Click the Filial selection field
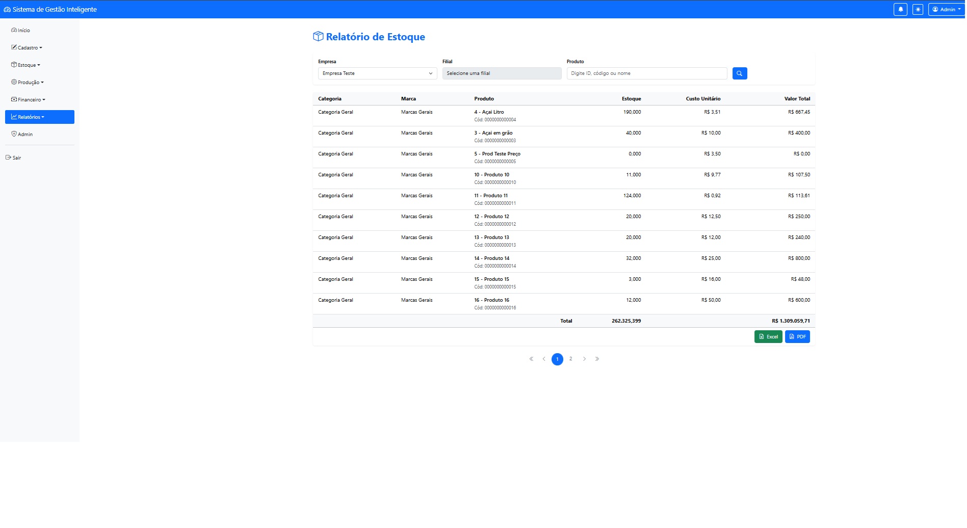This screenshot has height=528, width=967. [501, 73]
